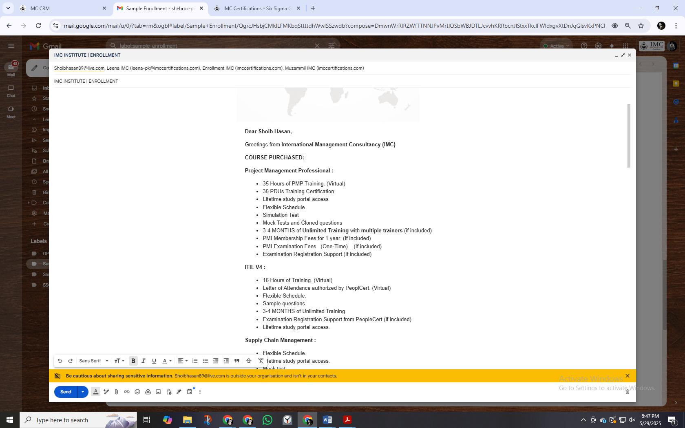The height and width of the screenshot is (428, 685).
Task: Go back to previous page
Action: [x=9, y=26]
